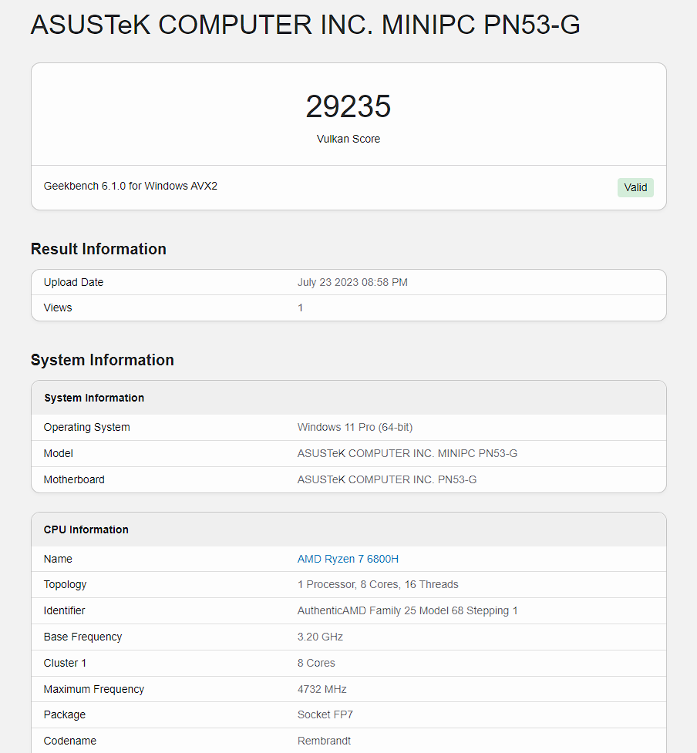
Task: Select the page title ASUSTeK COMPUTER INC. MINIPC PN53-G heading
Action: (x=305, y=25)
